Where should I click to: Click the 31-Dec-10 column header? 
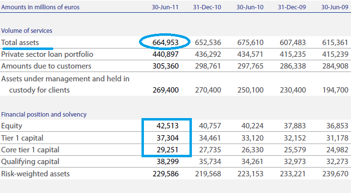click(207, 7)
